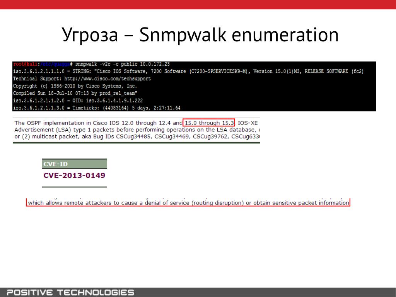Click the 'CVE-ID' table header
The image size is (396, 297).
[x=75, y=164]
